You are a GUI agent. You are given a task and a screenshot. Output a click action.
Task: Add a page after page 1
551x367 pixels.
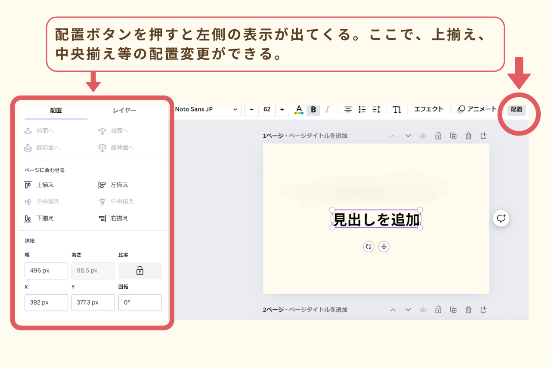point(483,136)
